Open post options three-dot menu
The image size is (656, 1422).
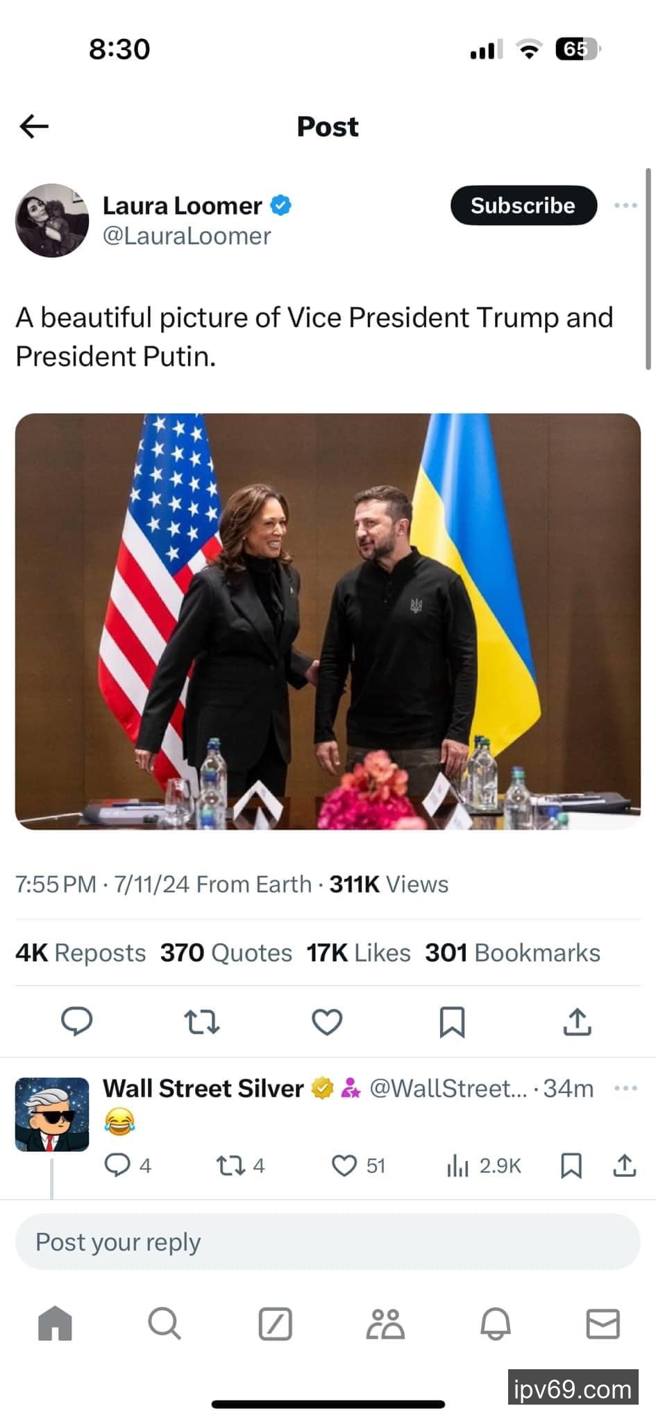click(625, 206)
